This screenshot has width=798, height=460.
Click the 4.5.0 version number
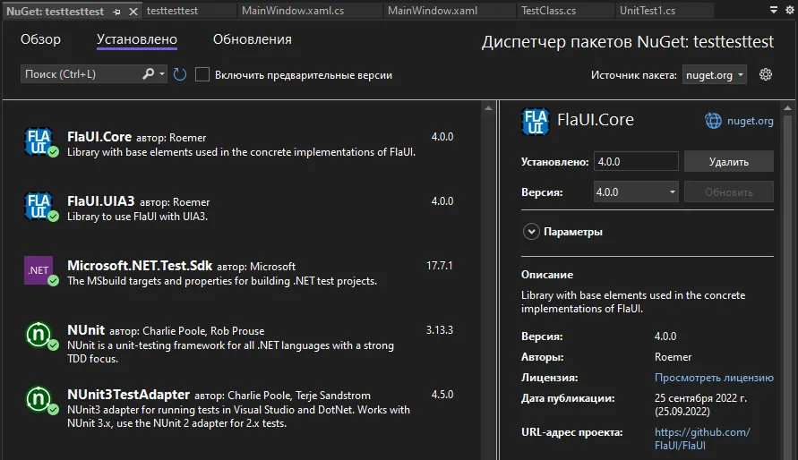pos(442,395)
